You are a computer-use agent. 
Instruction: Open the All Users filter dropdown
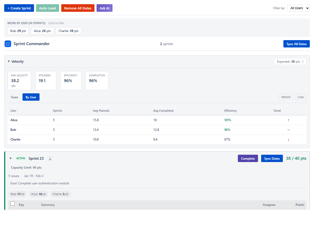[x=298, y=8]
